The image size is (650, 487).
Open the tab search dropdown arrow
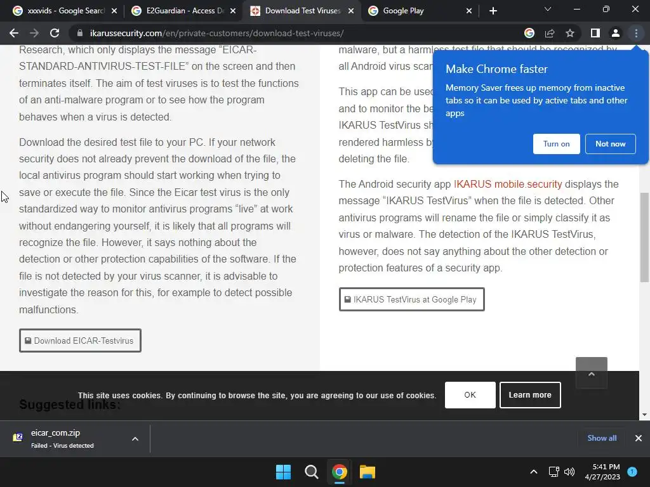pyautogui.click(x=548, y=9)
